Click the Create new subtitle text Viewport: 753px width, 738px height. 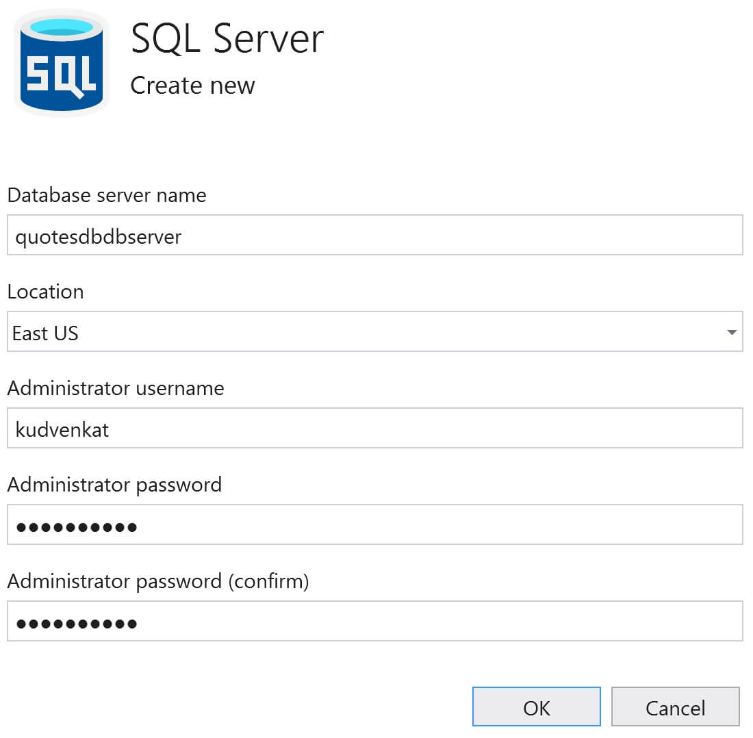(x=192, y=86)
